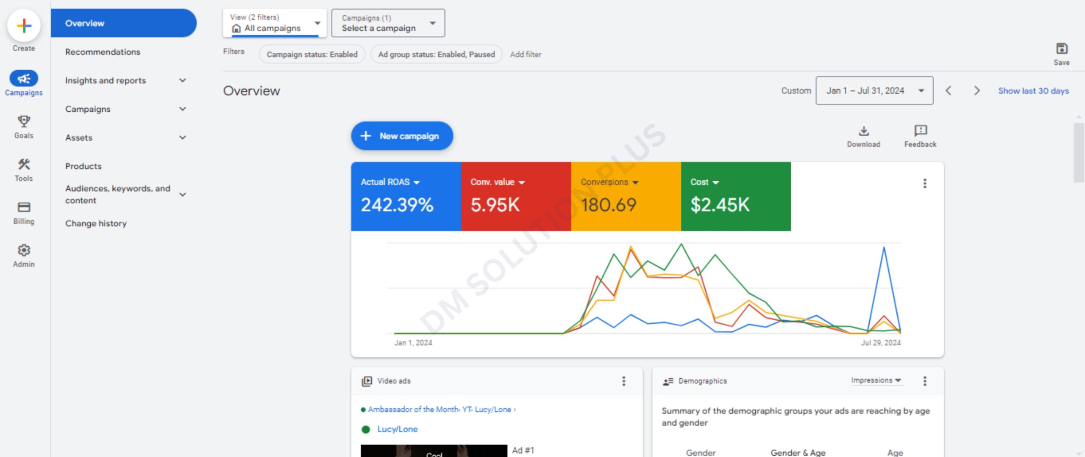The width and height of the screenshot is (1085, 457).
Task: Click the Download icon
Action: click(x=863, y=131)
